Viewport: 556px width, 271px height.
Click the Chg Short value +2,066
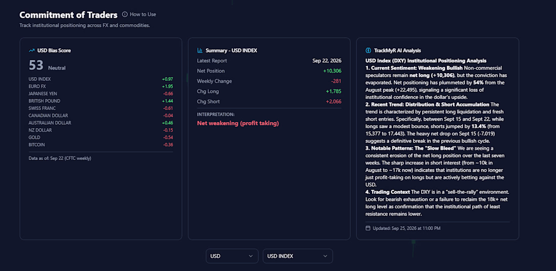tap(333, 101)
